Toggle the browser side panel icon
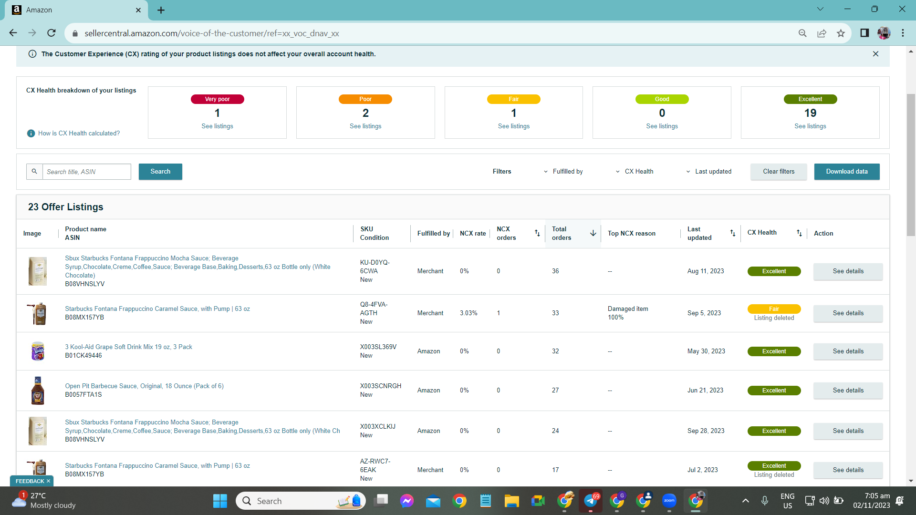This screenshot has width=916, height=515. pyautogui.click(x=864, y=33)
